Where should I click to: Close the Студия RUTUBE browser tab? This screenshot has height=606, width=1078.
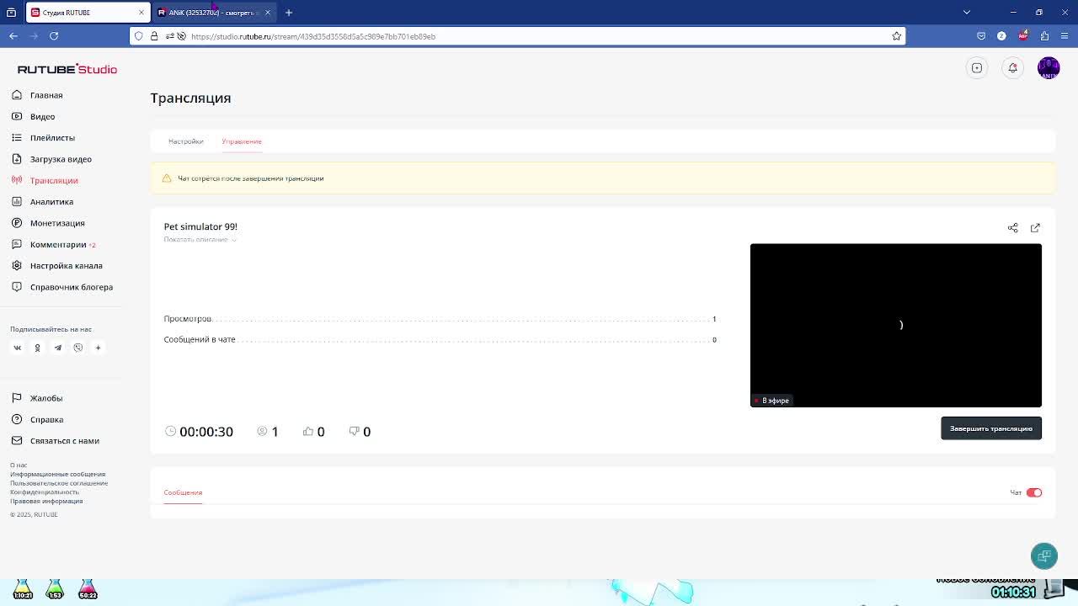click(x=141, y=13)
